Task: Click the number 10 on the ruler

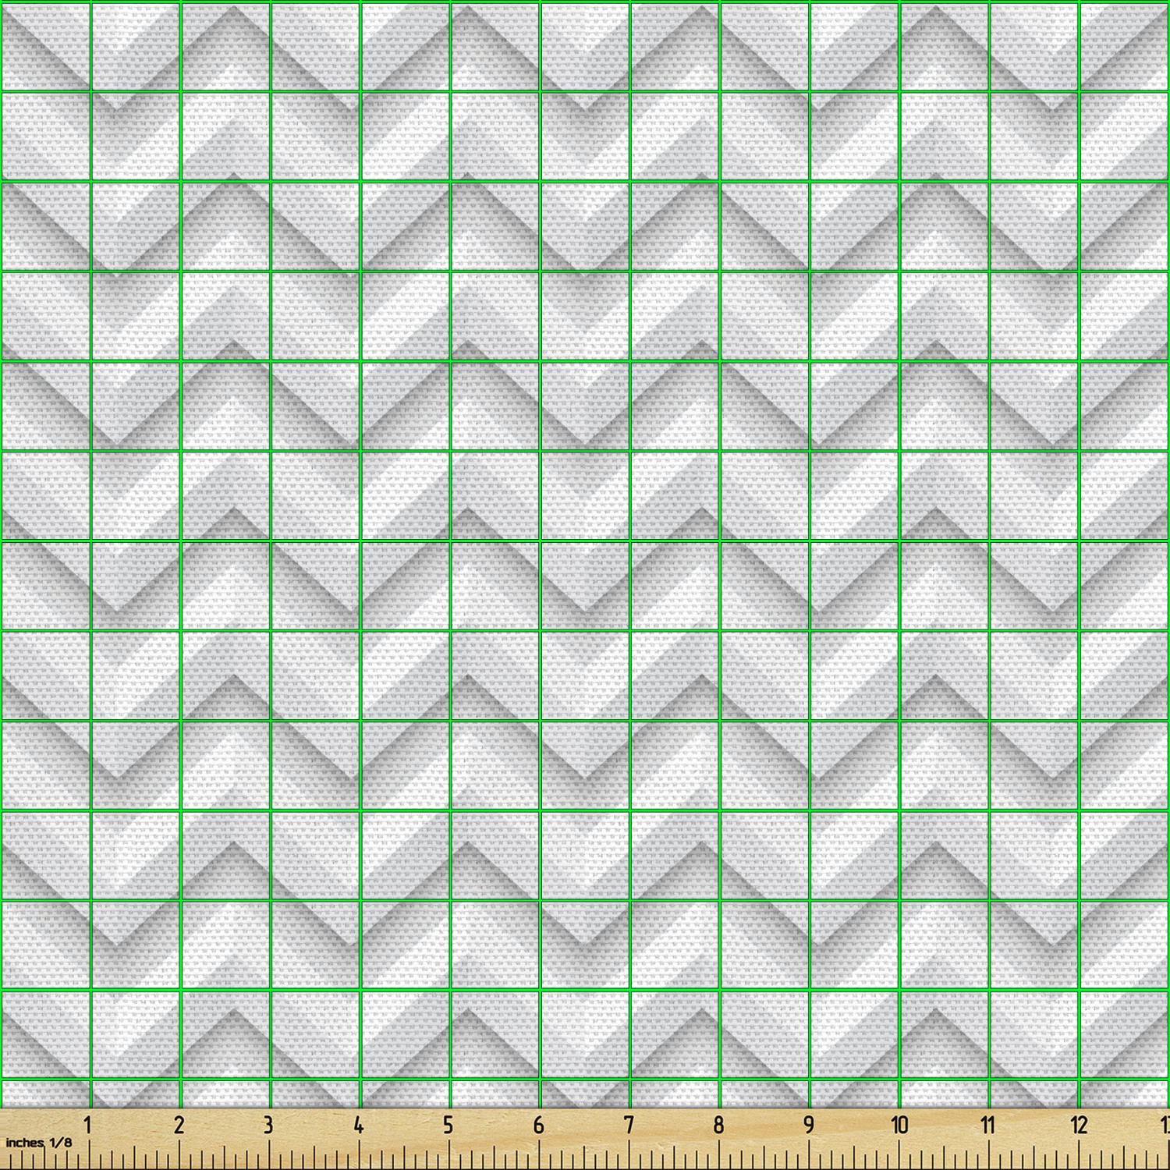Action: (899, 1125)
